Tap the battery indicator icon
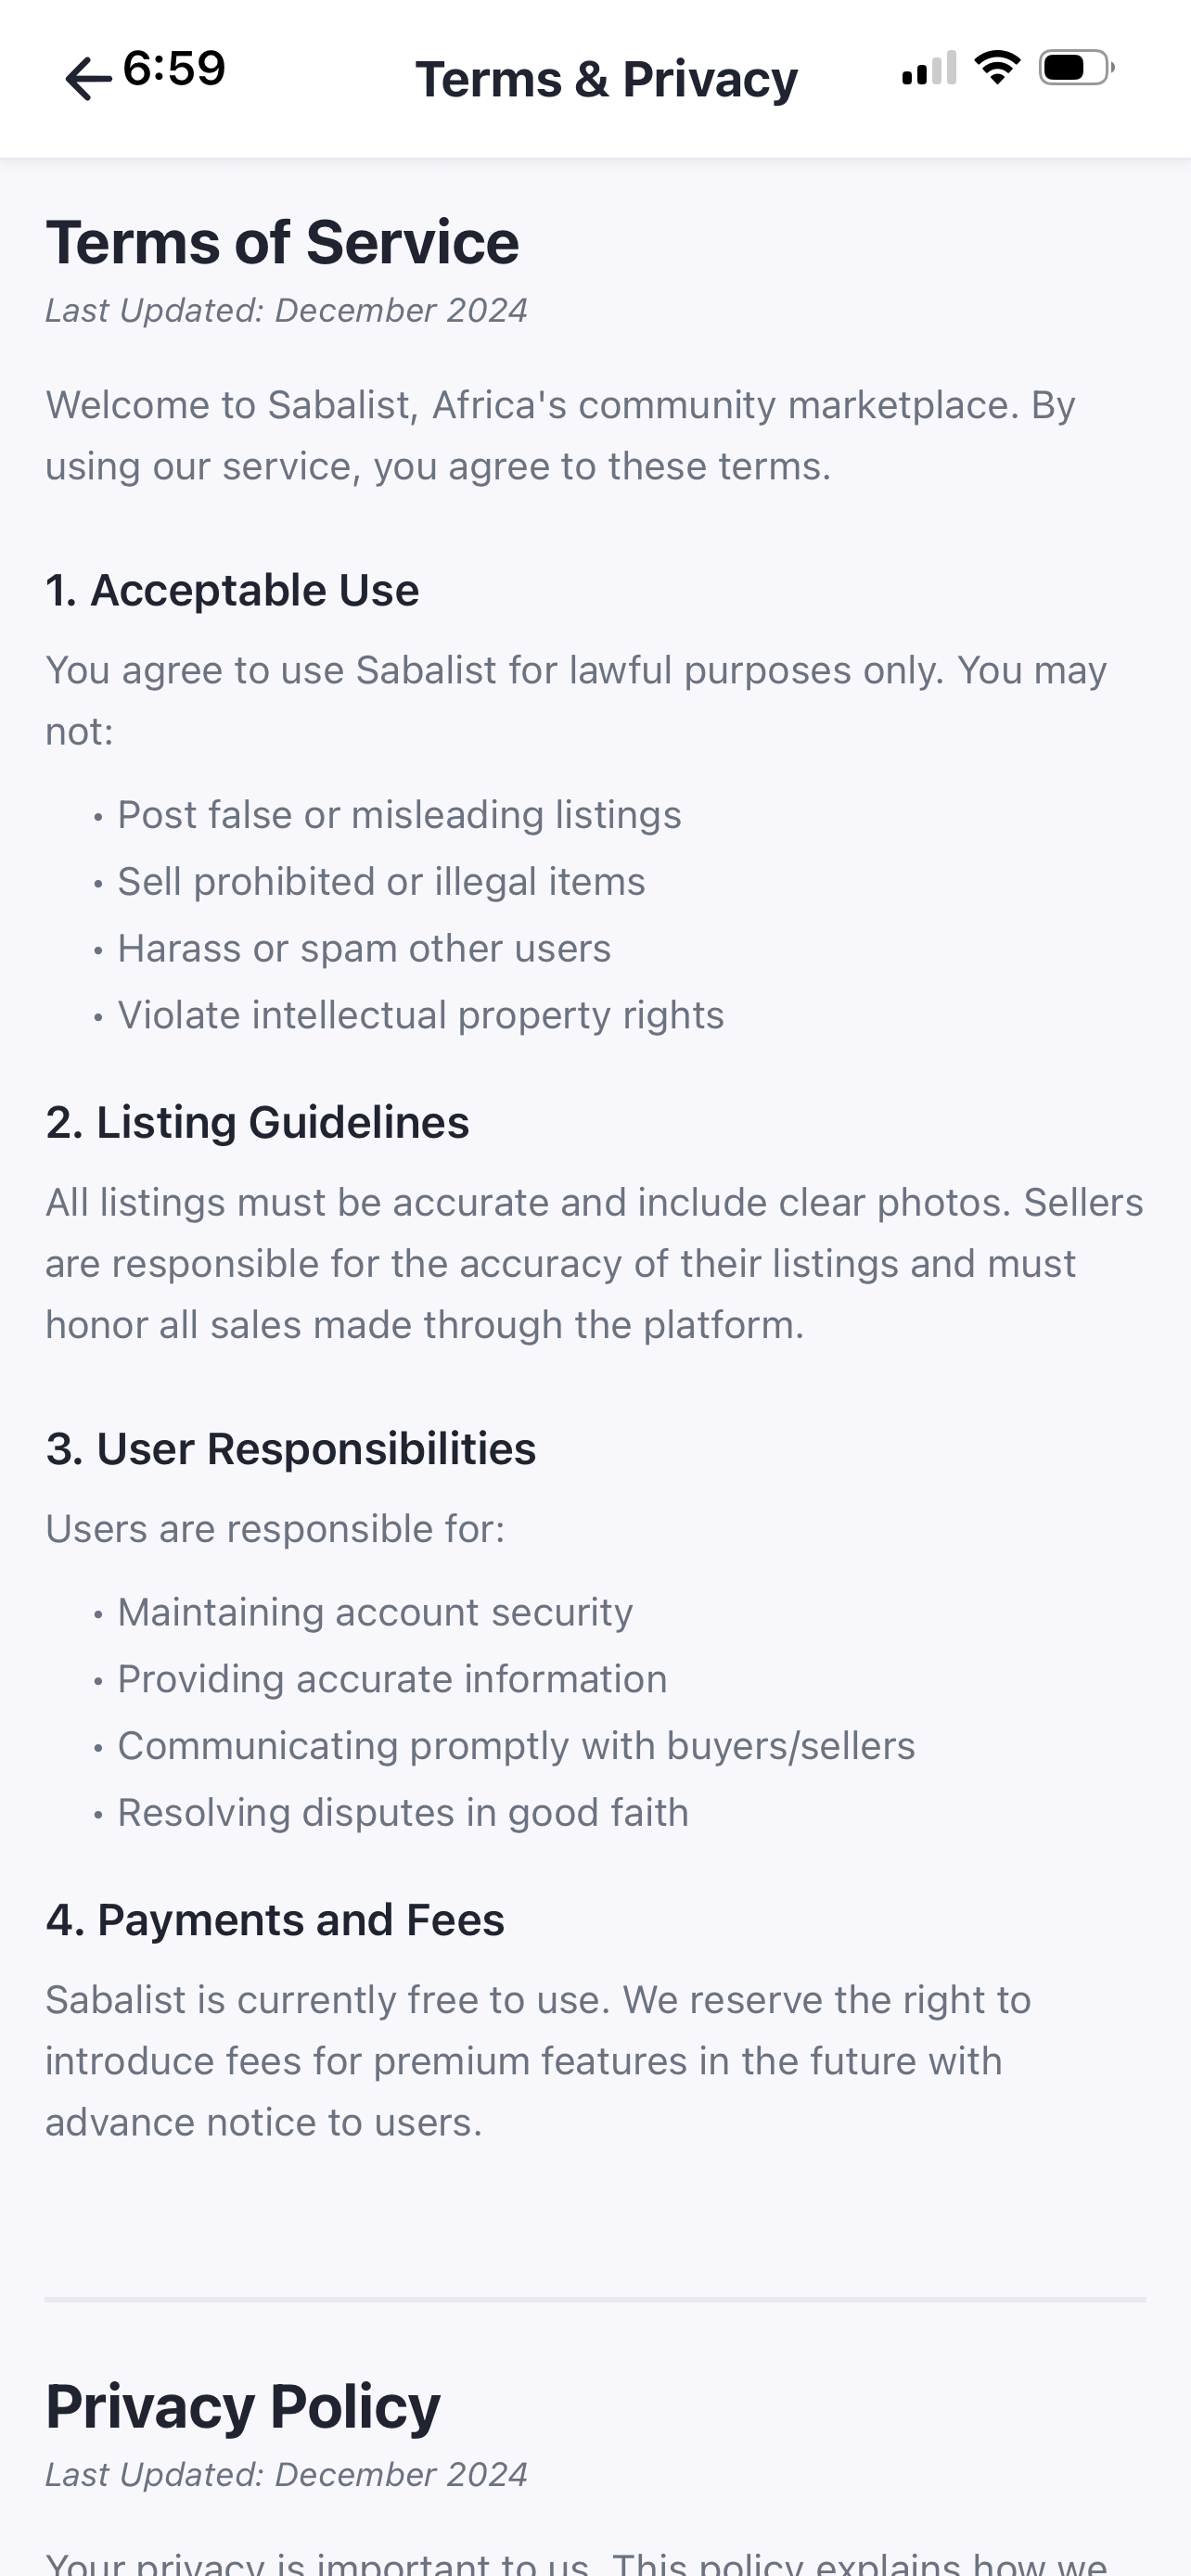 tap(1077, 68)
